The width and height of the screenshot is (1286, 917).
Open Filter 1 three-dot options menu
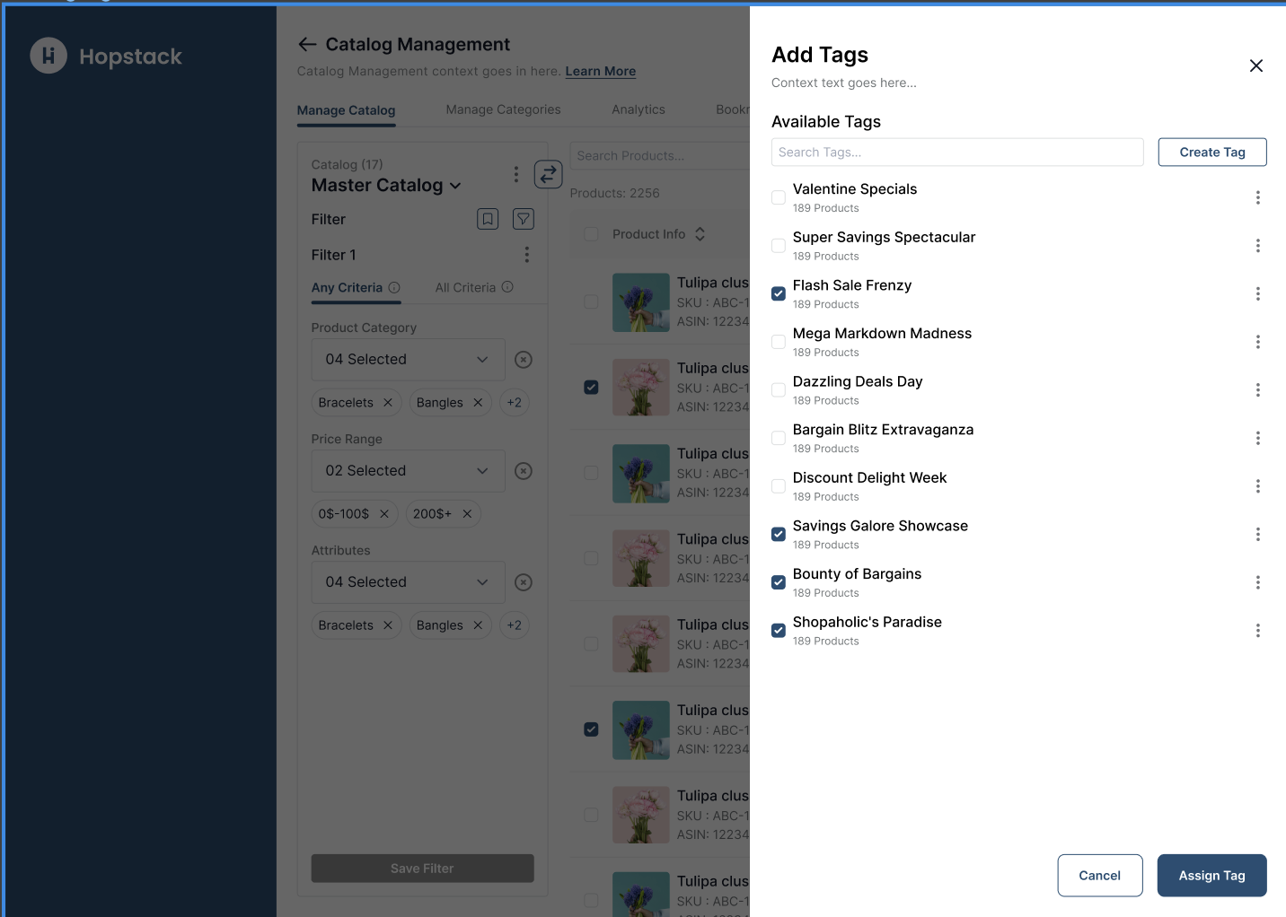click(526, 255)
